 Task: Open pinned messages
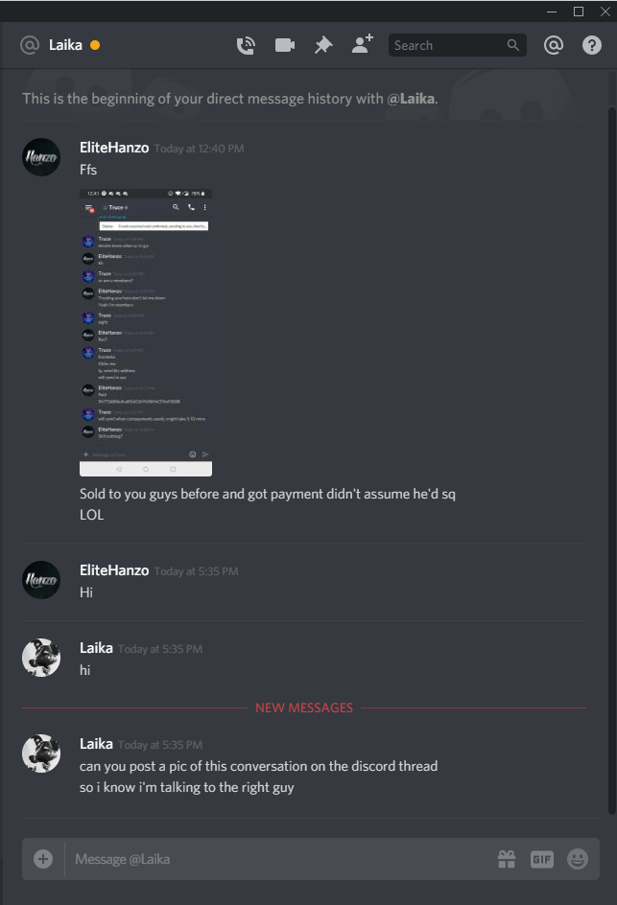(x=323, y=45)
